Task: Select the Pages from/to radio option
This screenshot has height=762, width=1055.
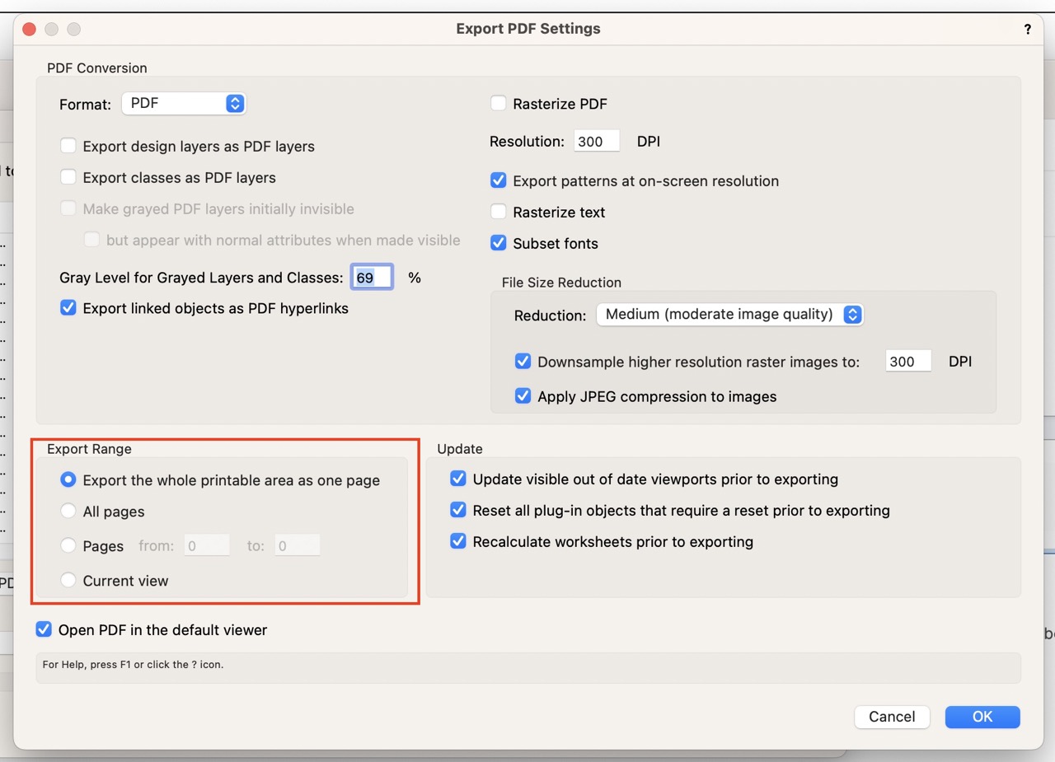Action: [x=68, y=546]
